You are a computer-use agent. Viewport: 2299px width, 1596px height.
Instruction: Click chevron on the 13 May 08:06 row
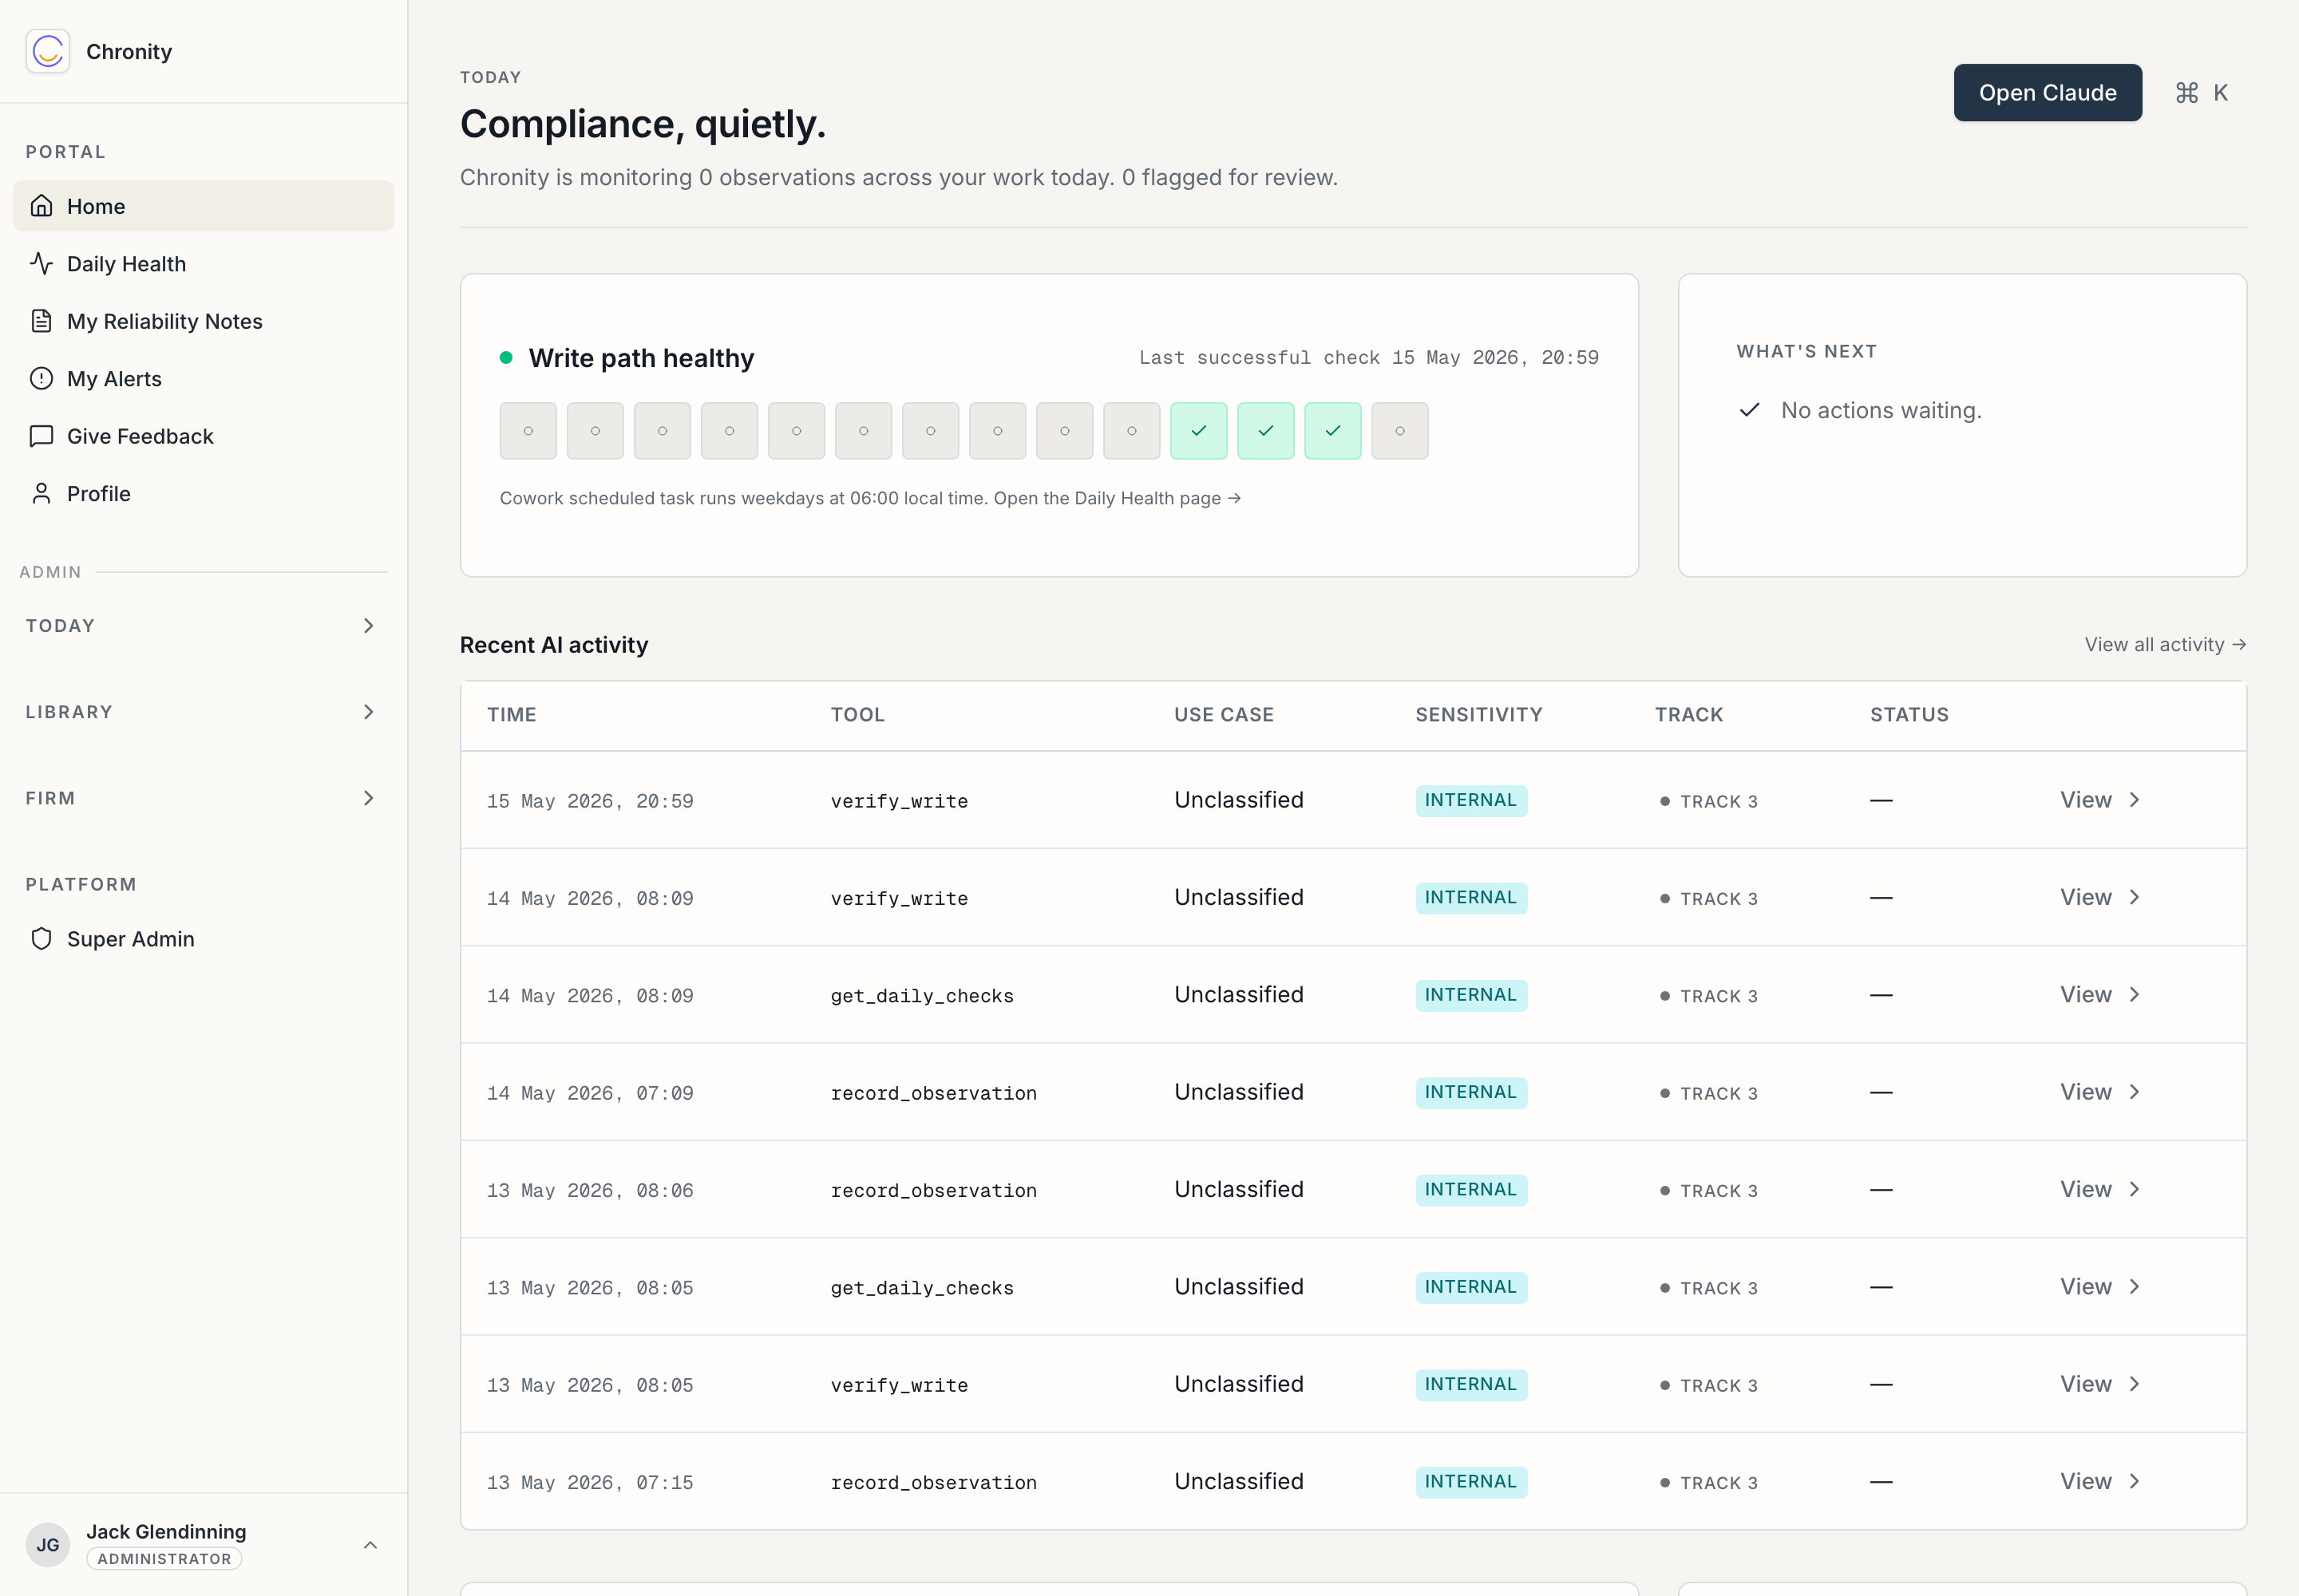[x=2135, y=1189]
